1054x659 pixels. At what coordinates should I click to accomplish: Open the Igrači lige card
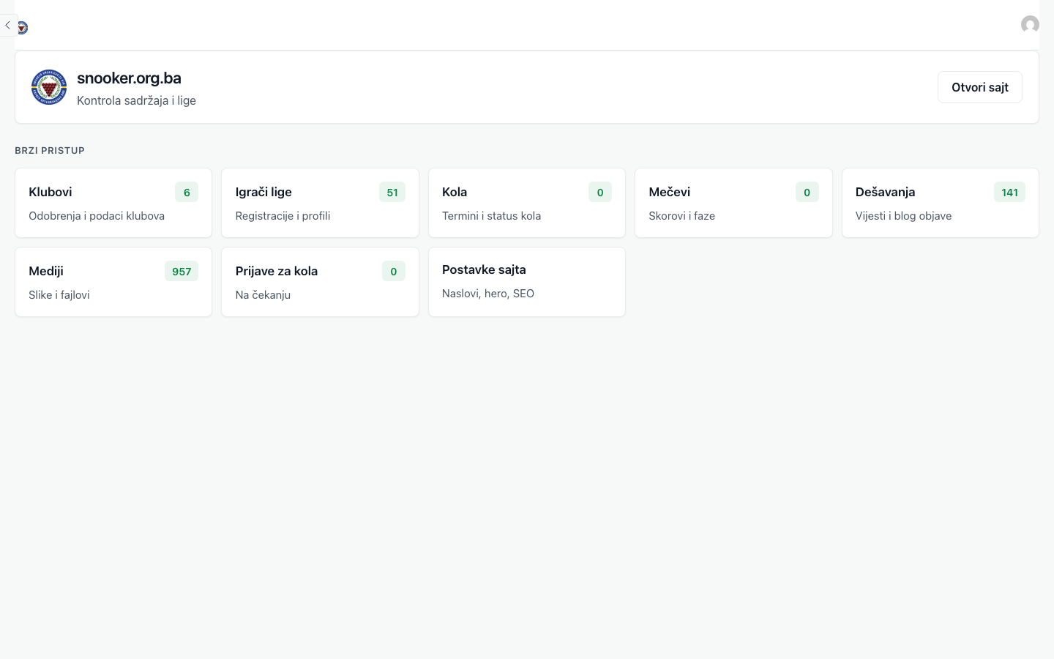point(320,203)
